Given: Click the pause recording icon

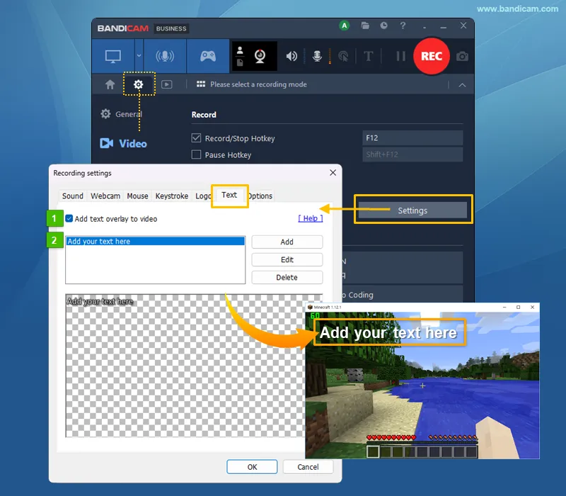Looking at the screenshot, I should tap(400, 56).
